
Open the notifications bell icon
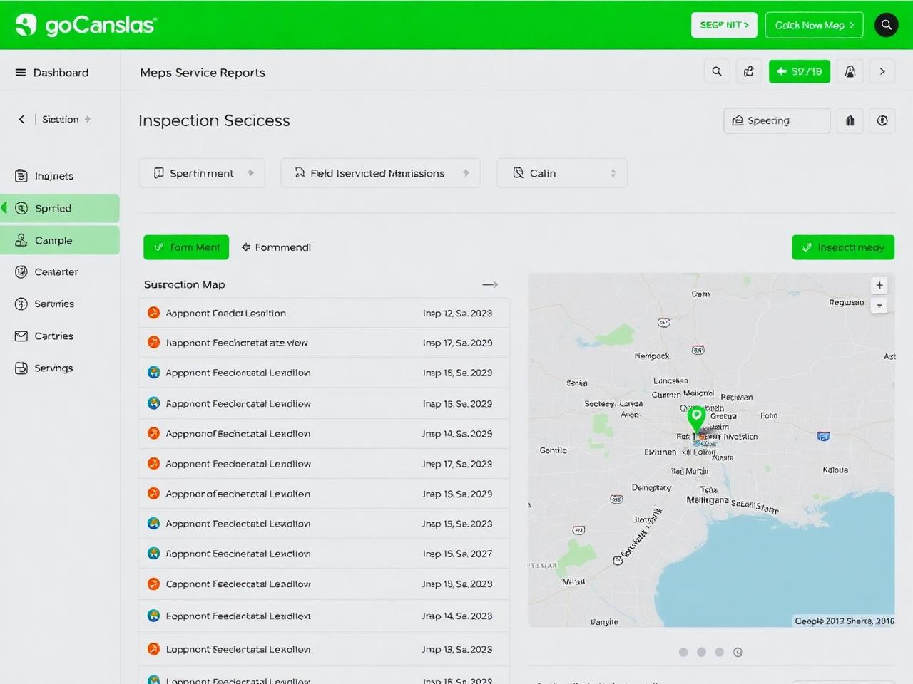[850, 71]
